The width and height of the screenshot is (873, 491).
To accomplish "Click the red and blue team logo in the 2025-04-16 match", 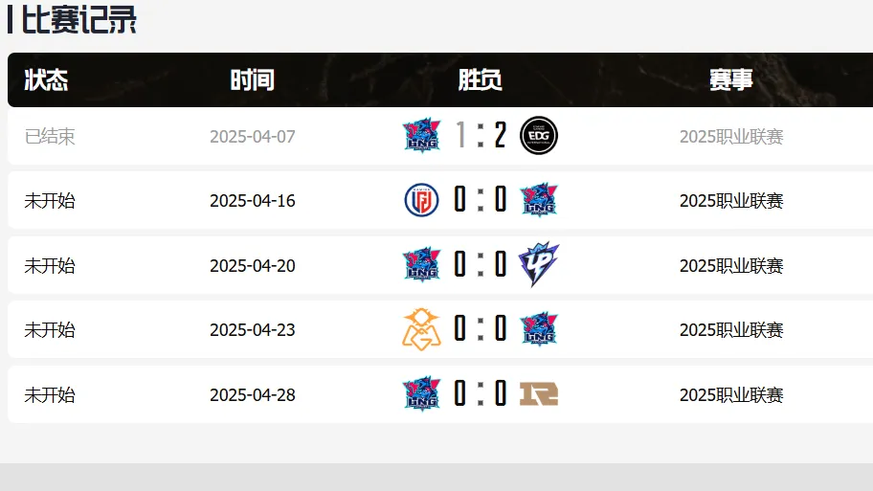I will click(x=421, y=200).
